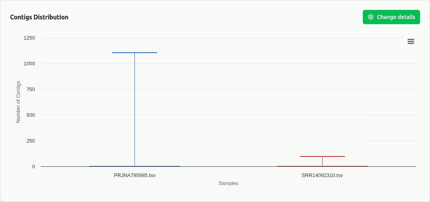Click the 500 y-axis tick label
The width and height of the screenshot is (430, 202).
pos(31,115)
